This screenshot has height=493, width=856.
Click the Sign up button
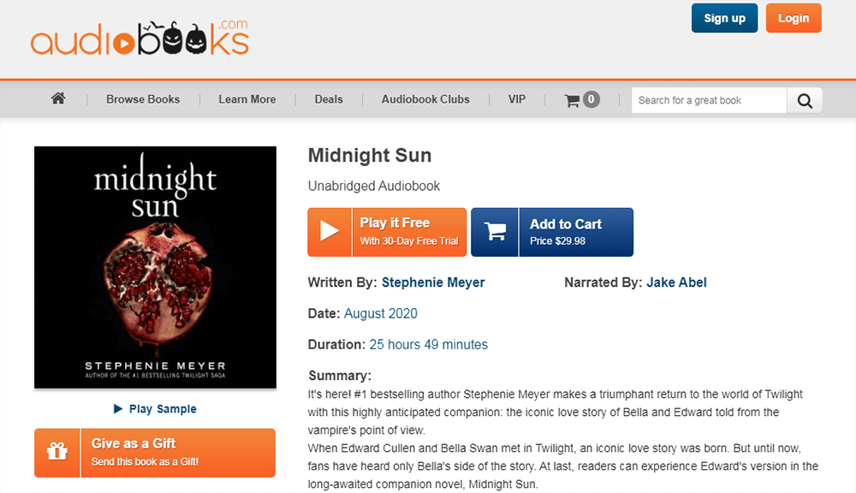tap(724, 18)
